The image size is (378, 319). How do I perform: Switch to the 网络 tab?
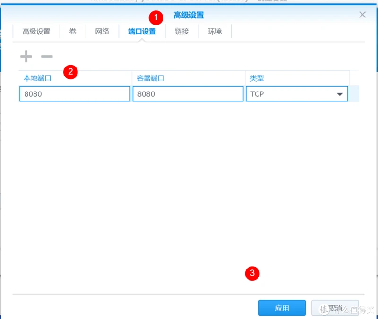point(102,31)
